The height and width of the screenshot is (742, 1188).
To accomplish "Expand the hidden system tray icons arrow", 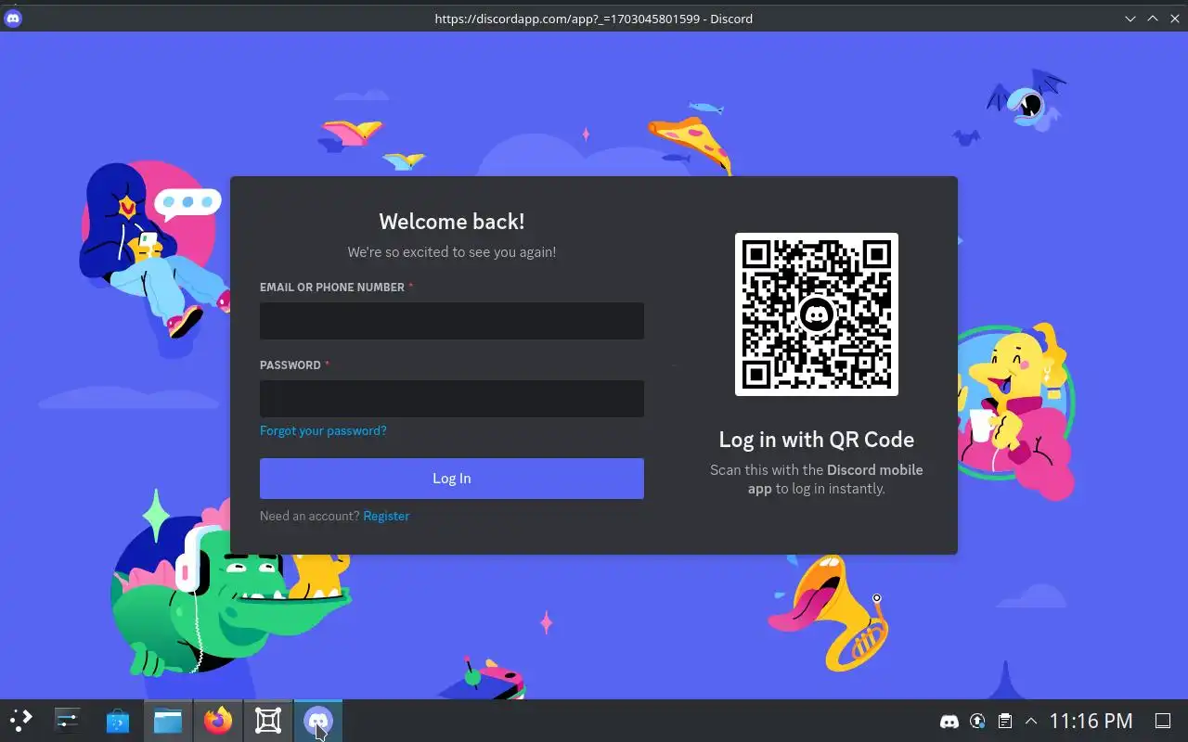I will click(x=1030, y=721).
